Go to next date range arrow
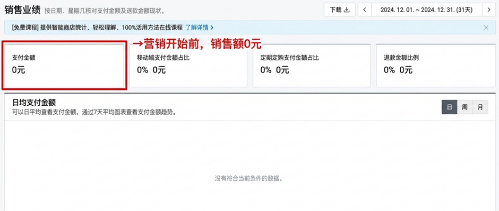 click(x=489, y=10)
